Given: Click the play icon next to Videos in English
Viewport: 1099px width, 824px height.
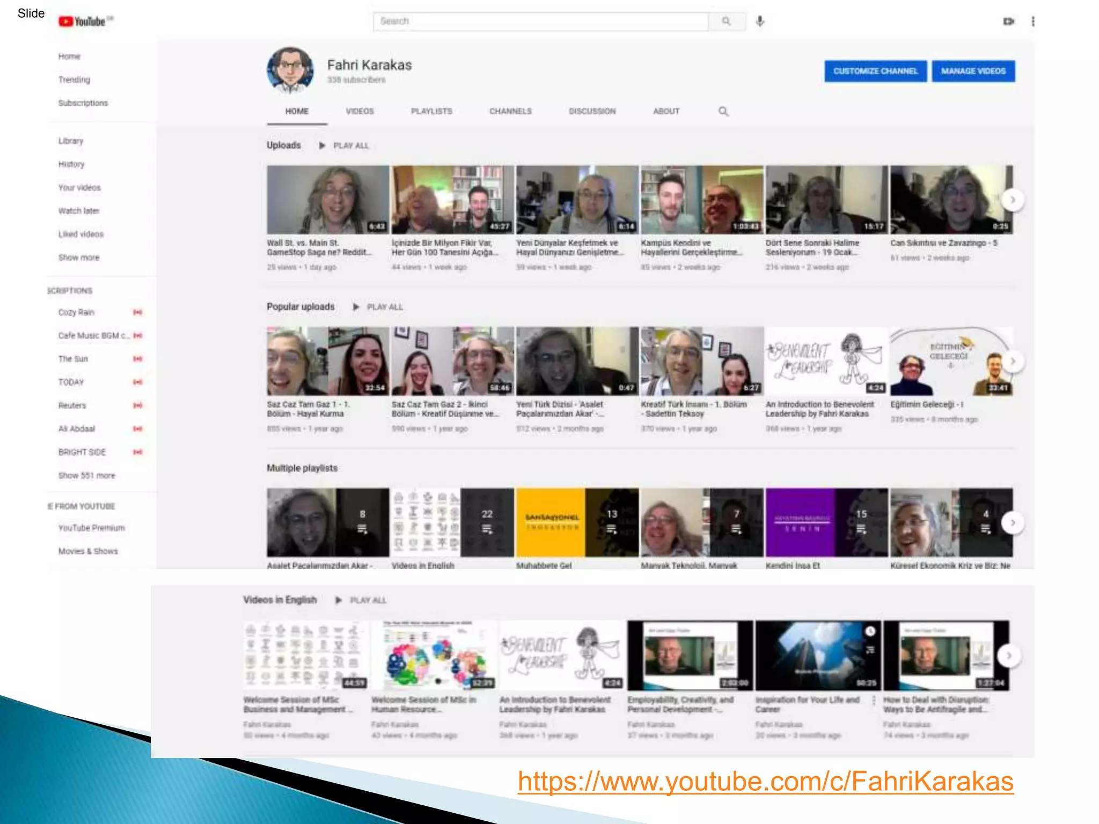Looking at the screenshot, I should click(339, 600).
